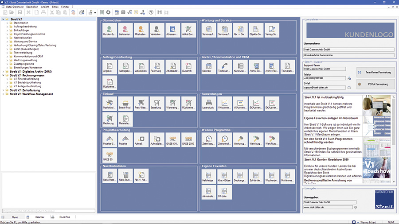399x224 pixels.
Task: Open the Werkzeug hammer icon
Action: pyautogui.click(x=240, y=140)
